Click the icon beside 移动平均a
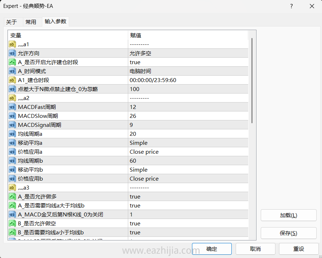This screenshot has height=258, width=322. 12,143
